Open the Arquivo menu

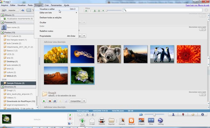coord(4,5)
